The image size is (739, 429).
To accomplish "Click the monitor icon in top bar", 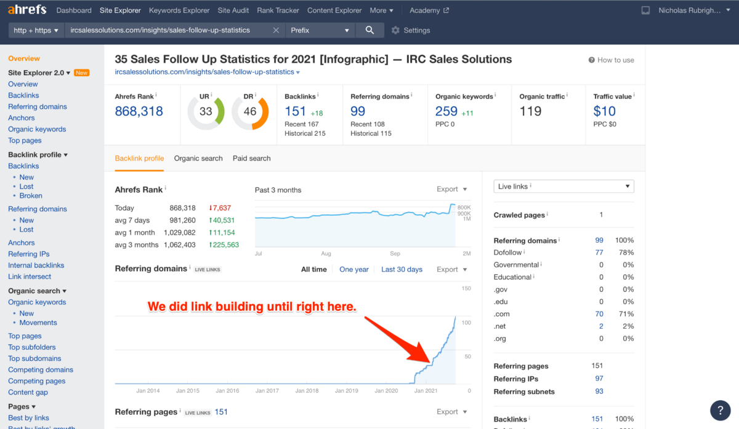I will (x=645, y=10).
